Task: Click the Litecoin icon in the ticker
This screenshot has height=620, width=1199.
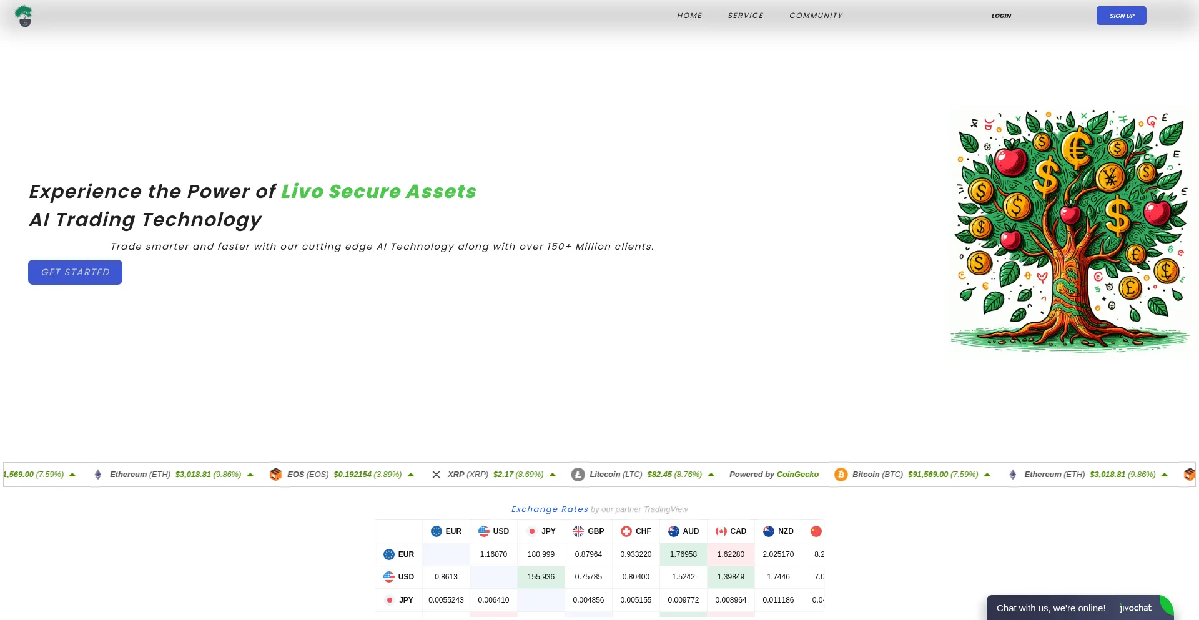Action: pyautogui.click(x=578, y=475)
